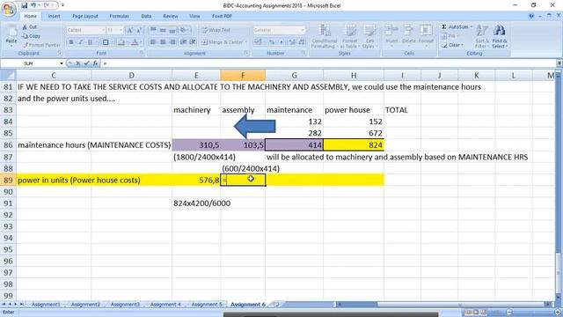Select row 86 header

8,144
